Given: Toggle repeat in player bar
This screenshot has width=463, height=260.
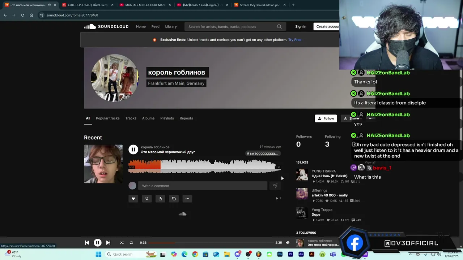Looking at the screenshot, I should tap(131, 243).
